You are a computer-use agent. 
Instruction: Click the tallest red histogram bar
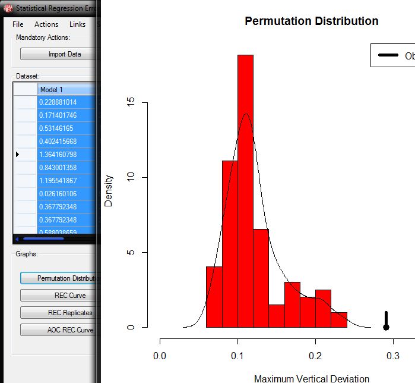[x=245, y=191]
